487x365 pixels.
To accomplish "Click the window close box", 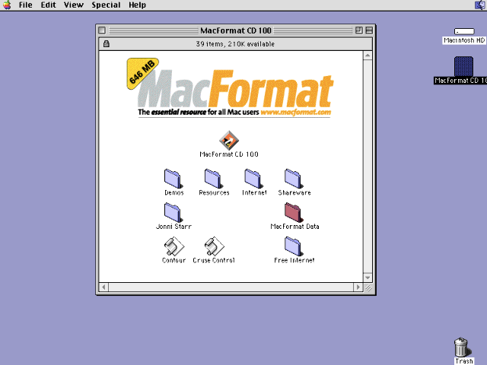I will (x=102, y=30).
